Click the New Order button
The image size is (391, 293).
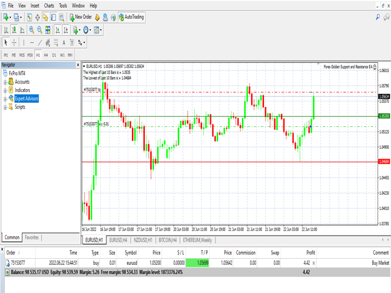click(81, 17)
